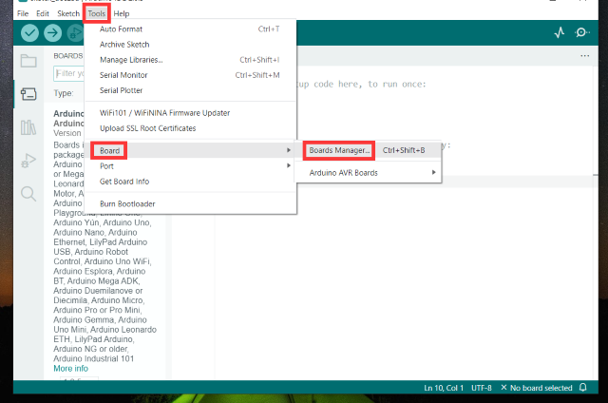Click the Type filter label
The width and height of the screenshot is (608, 403).
(x=64, y=93)
